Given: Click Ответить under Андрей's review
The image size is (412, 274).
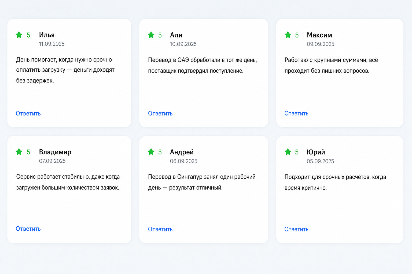Looking at the screenshot, I should pos(160,229).
